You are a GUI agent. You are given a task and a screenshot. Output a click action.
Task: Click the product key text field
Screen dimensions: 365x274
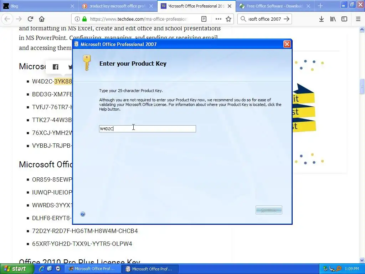click(x=148, y=129)
